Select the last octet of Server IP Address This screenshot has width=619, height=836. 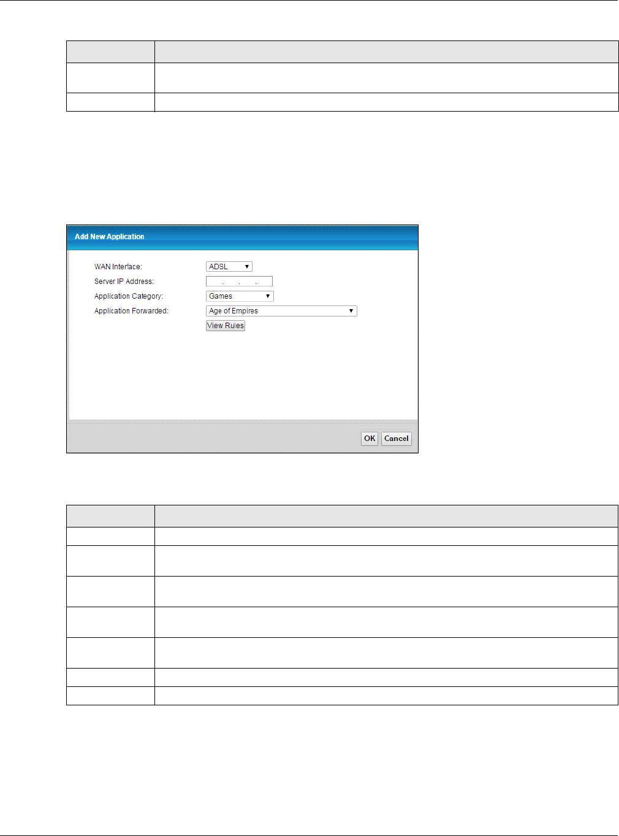click(x=264, y=282)
